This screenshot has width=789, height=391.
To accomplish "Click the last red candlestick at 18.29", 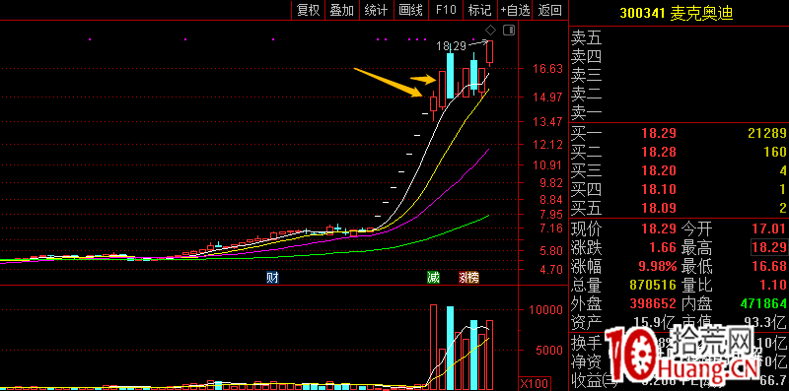I will tap(489, 53).
